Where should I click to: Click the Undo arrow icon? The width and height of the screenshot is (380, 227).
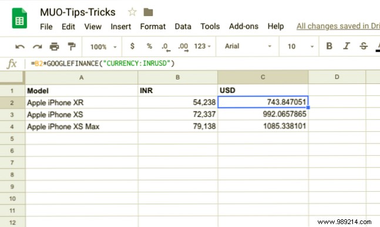[x=20, y=46]
